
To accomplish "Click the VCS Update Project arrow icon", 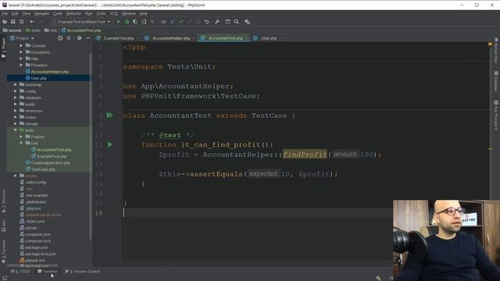I will 173,22.
